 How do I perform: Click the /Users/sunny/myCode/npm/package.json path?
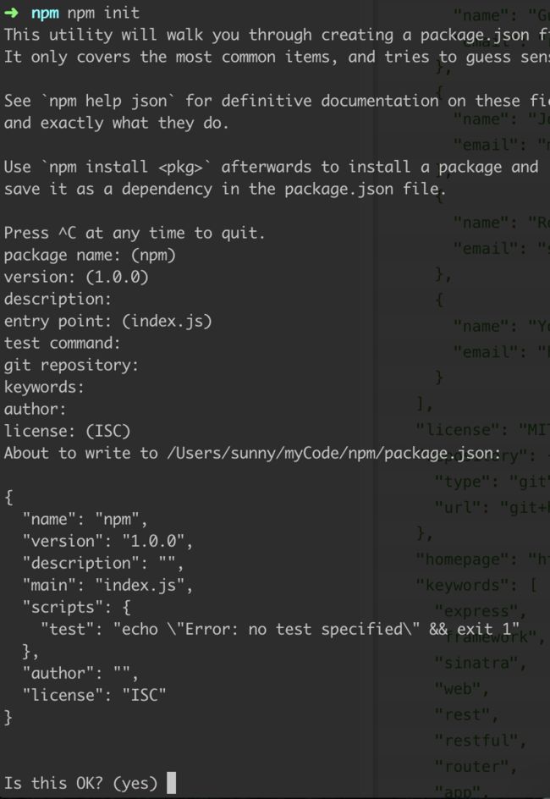tap(333, 453)
